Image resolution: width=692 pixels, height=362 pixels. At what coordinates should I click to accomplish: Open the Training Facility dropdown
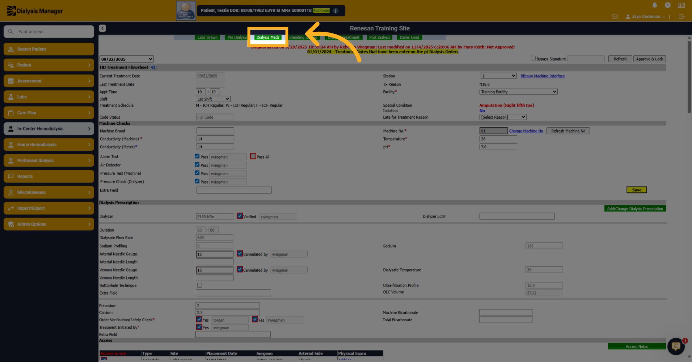point(518,92)
